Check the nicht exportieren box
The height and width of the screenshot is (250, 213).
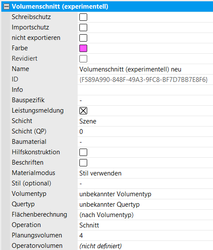(x=83, y=38)
